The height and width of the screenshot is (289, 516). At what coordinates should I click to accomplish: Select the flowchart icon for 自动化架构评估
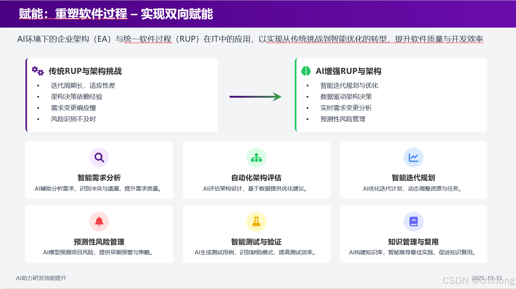256,157
